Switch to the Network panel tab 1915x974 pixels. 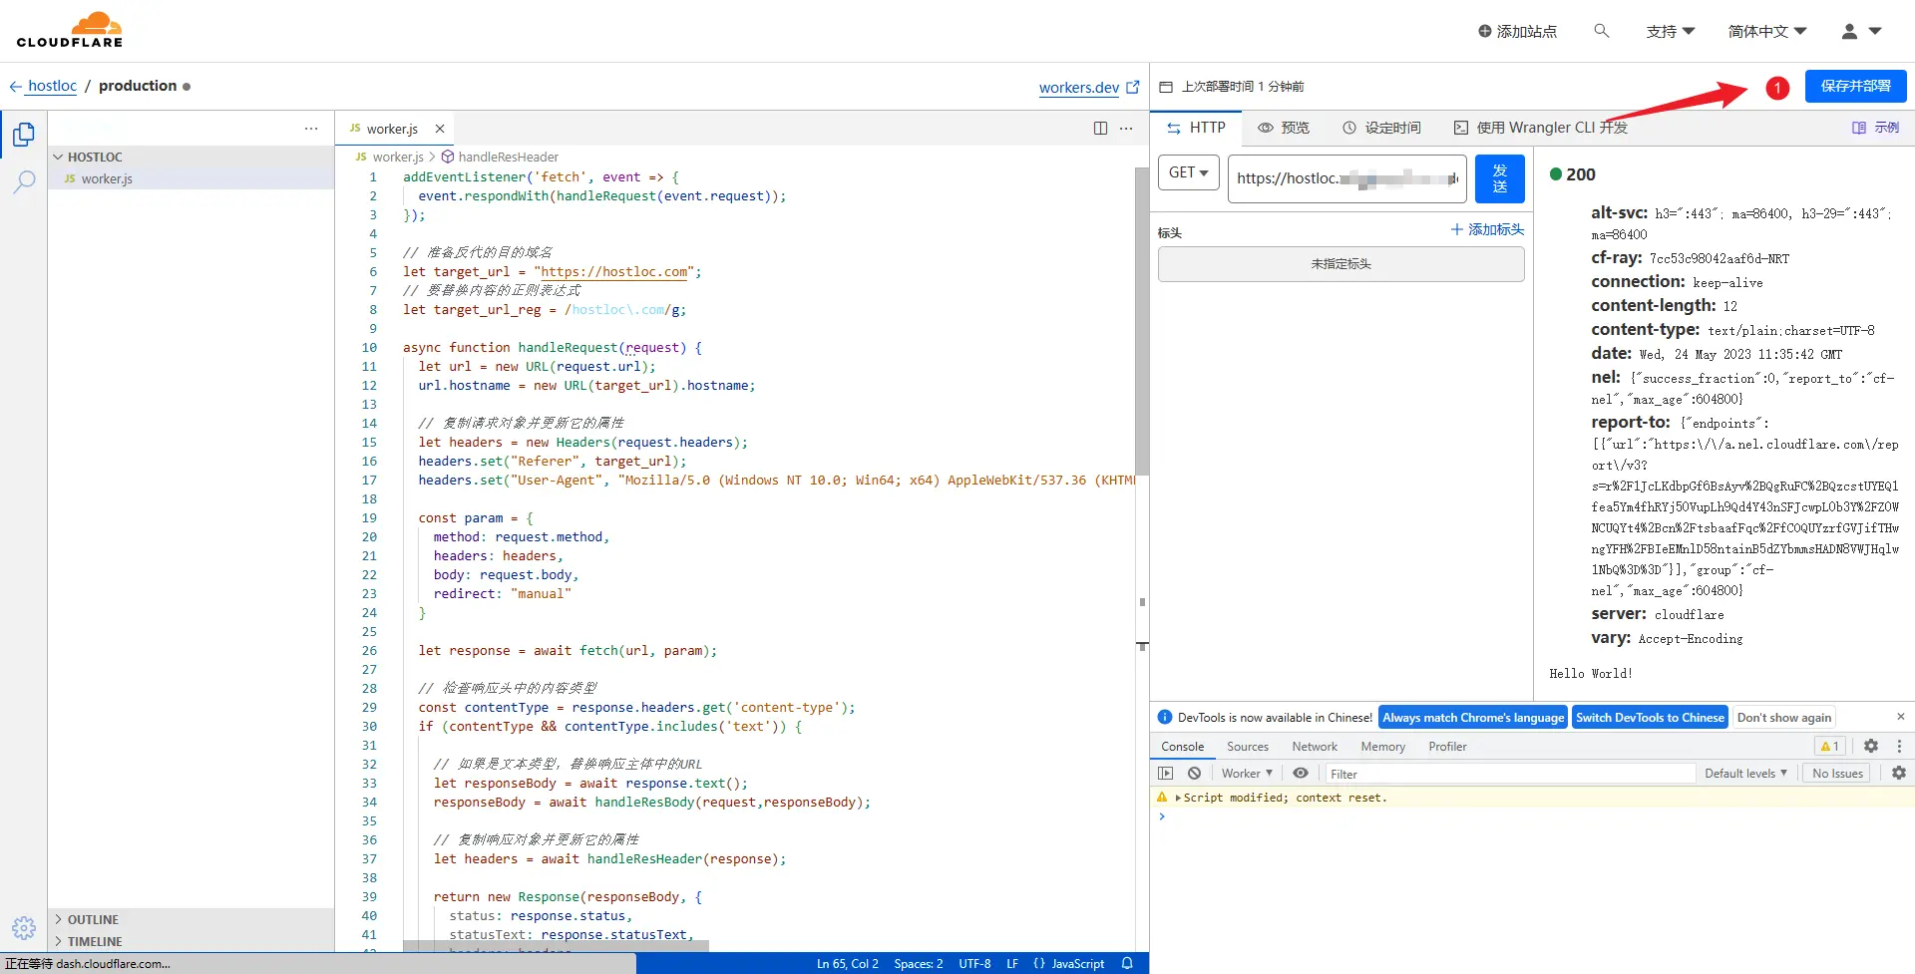1314,746
